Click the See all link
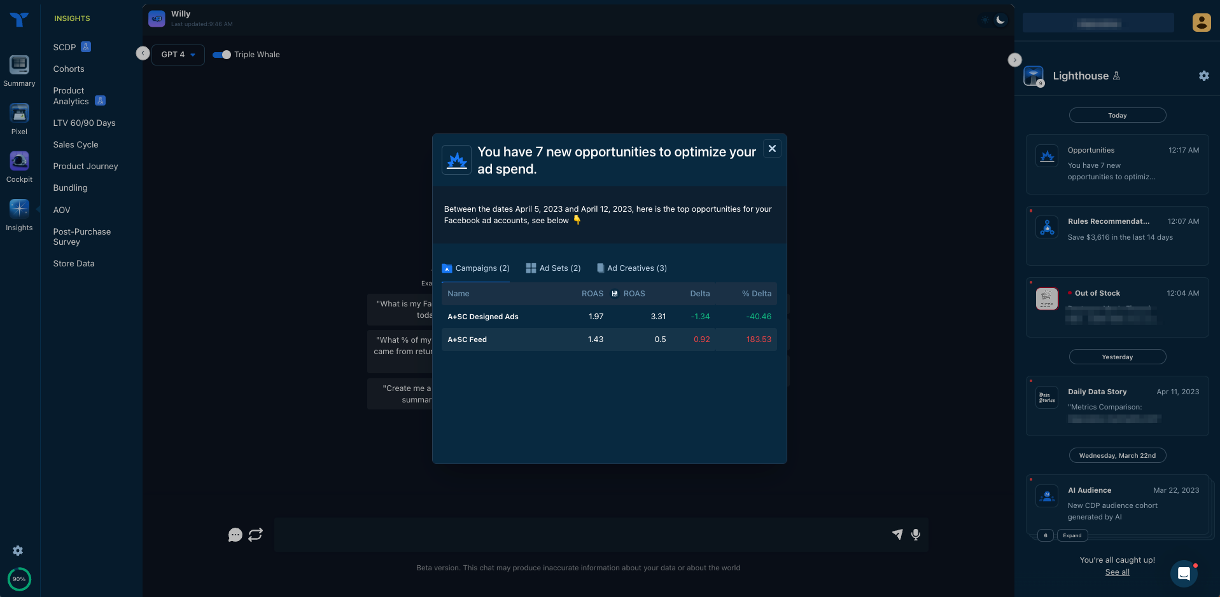 pyautogui.click(x=1117, y=572)
